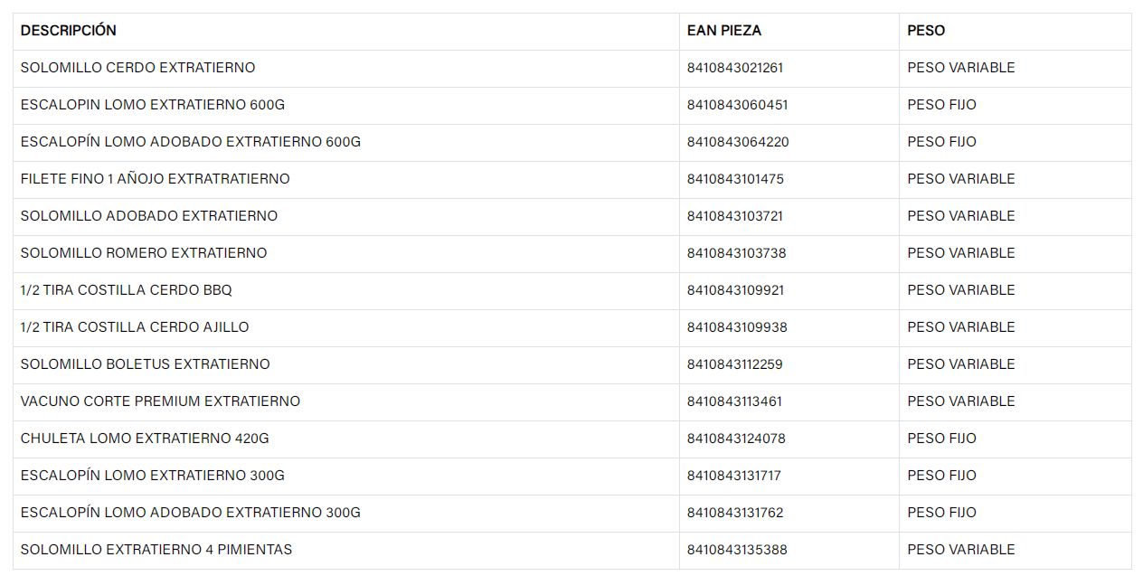Image resolution: width=1143 pixels, height=576 pixels.
Task: Click the DESCRIPCIÓN column header
Action: click(69, 31)
